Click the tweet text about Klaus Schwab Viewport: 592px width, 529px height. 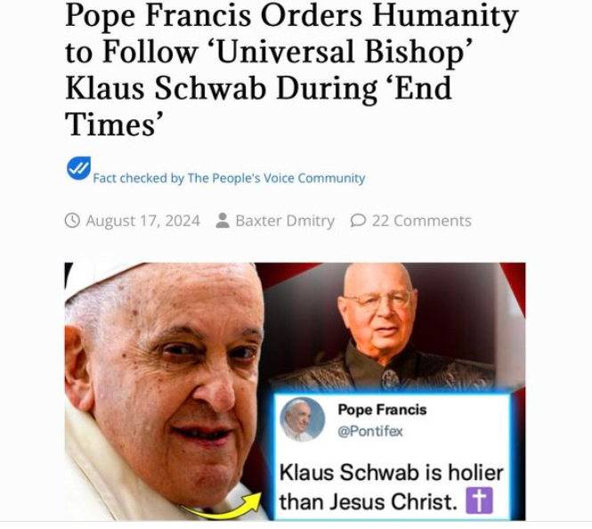391,487
